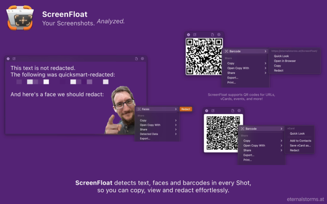Click the orange Redact button beside Faces
This screenshot has height=204, width=327.
pos(186,109)
